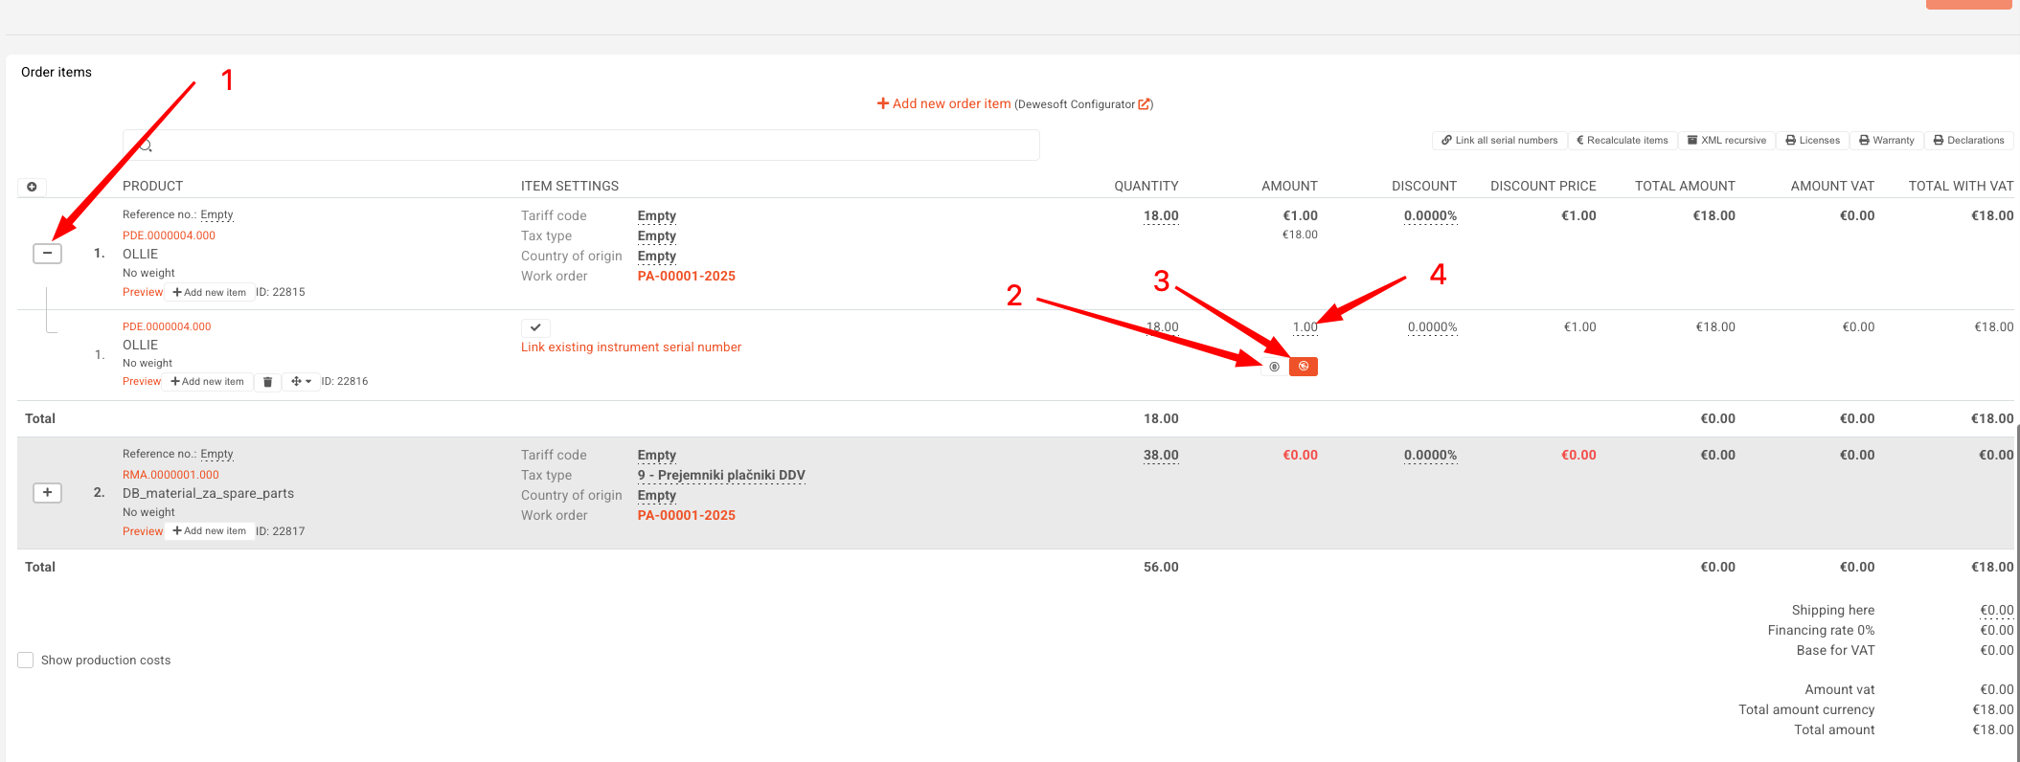Click the orange euro icon button
Image resolution: width=2020 pixels, height=762 pixels.
[x=1304, y=367]
